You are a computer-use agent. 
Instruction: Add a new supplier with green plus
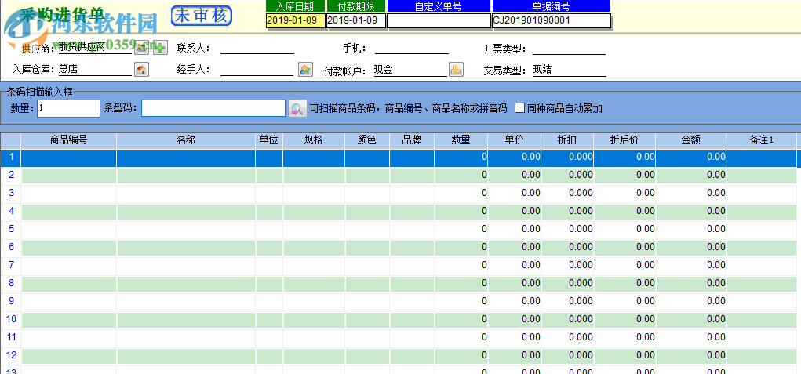point(160,48)
